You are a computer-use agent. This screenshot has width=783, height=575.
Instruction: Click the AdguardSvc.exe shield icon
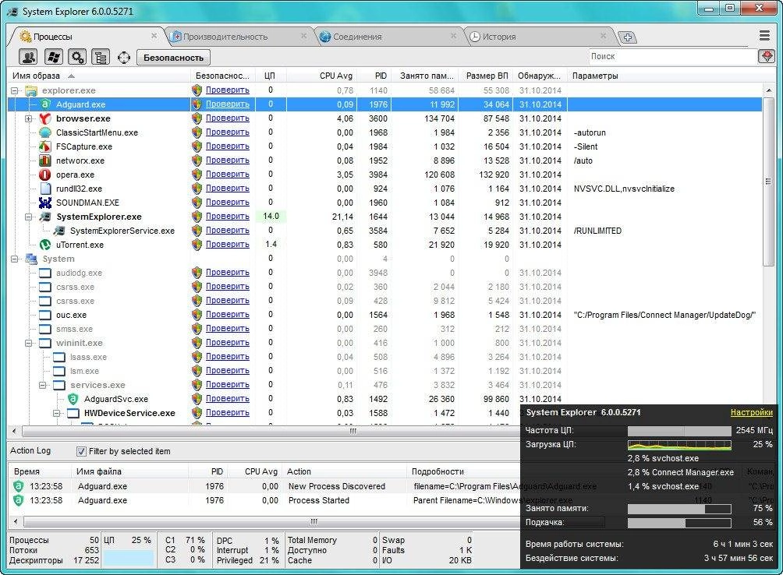click(73, 399)
